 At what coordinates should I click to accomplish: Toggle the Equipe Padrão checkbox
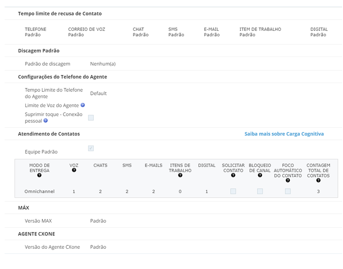(91, 148)
